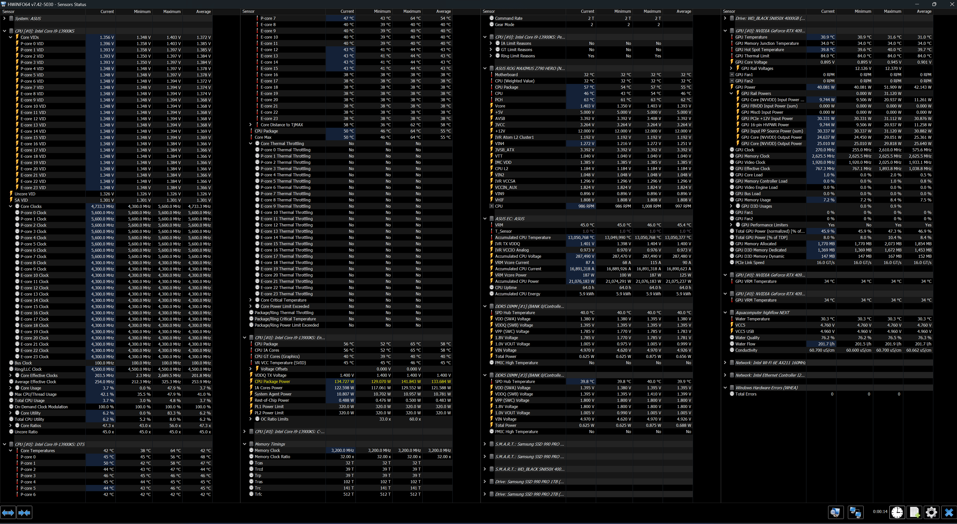Viewport: 957px width, 524px height.
Task: Click the clock reset timer icon
Action: tap(897, 512)
